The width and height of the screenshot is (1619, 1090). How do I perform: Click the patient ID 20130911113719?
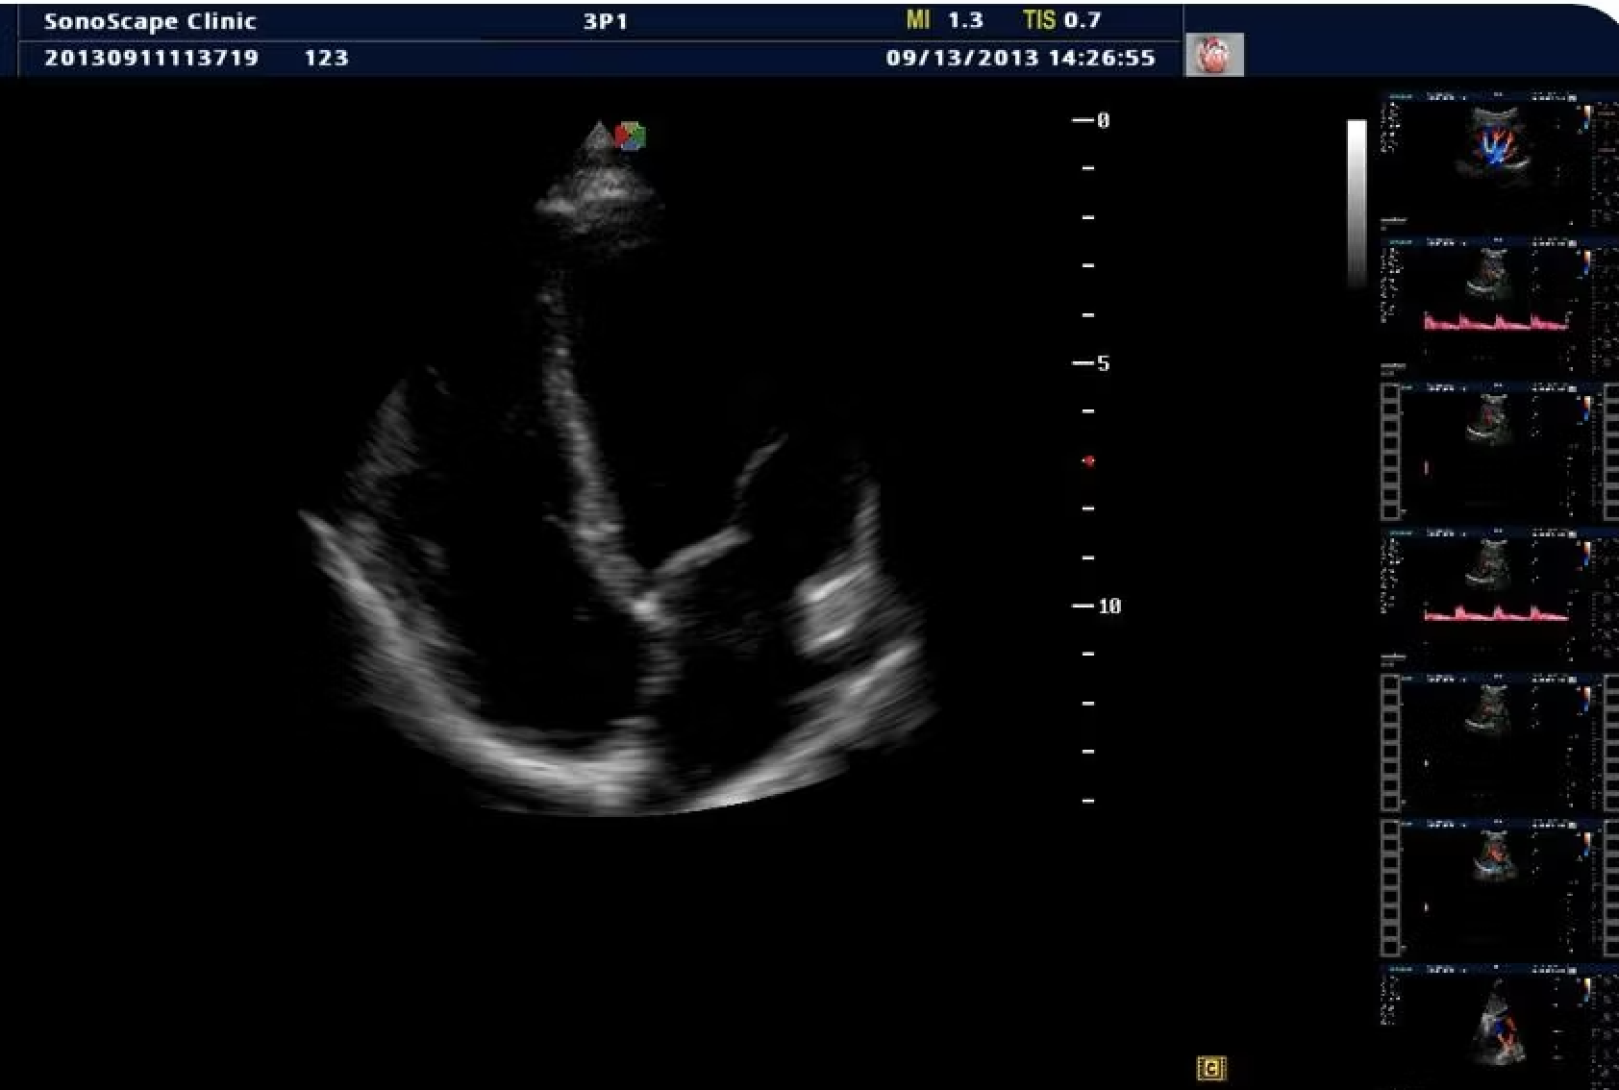click(152, 58)
